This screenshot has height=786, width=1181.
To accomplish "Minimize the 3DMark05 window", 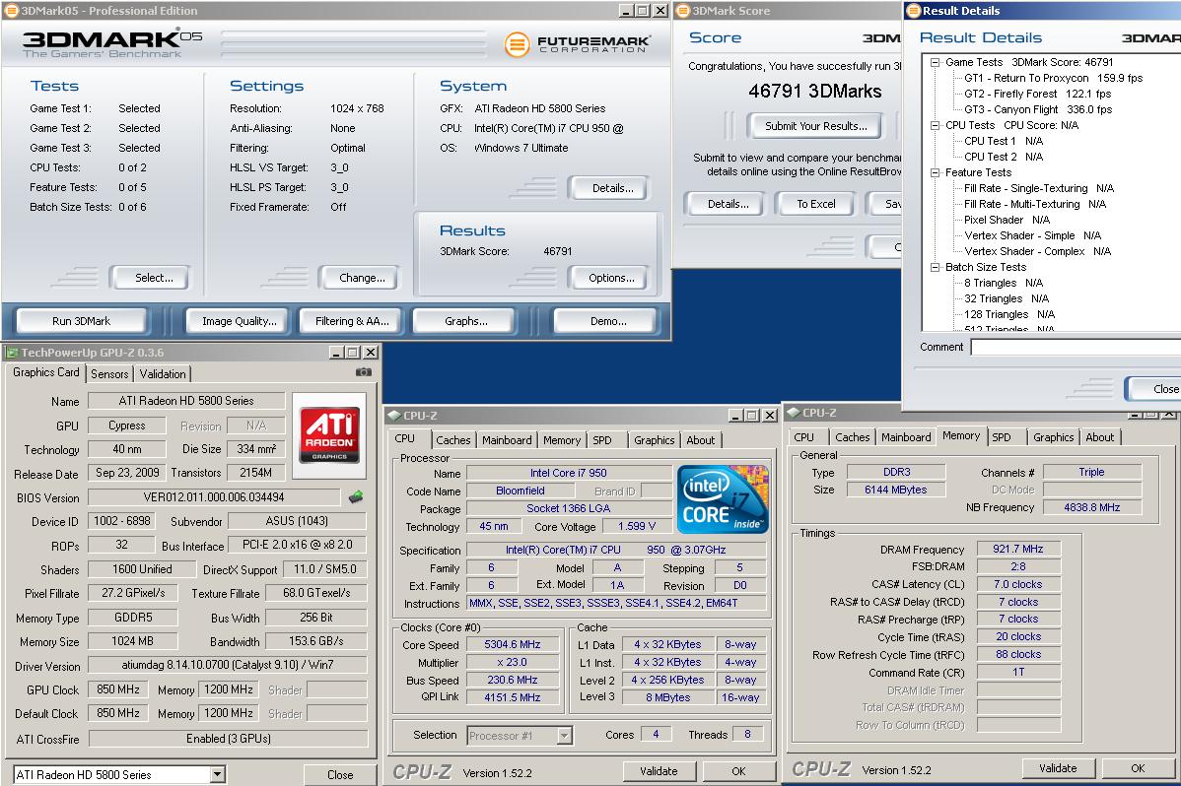I will coord(627,11).
